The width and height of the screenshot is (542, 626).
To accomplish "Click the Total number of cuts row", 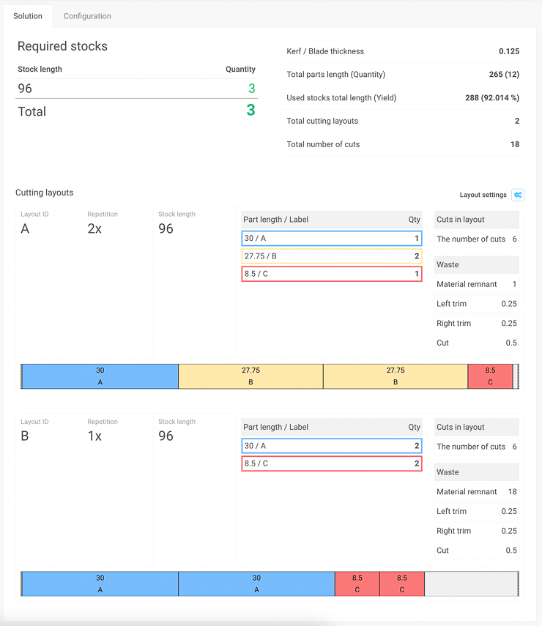I will (403, 144).
